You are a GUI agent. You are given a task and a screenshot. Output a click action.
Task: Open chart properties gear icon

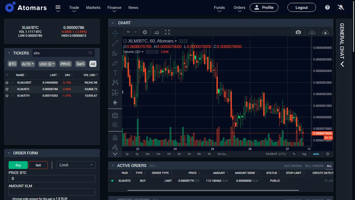pyautogui.click(x=145, y=32)
